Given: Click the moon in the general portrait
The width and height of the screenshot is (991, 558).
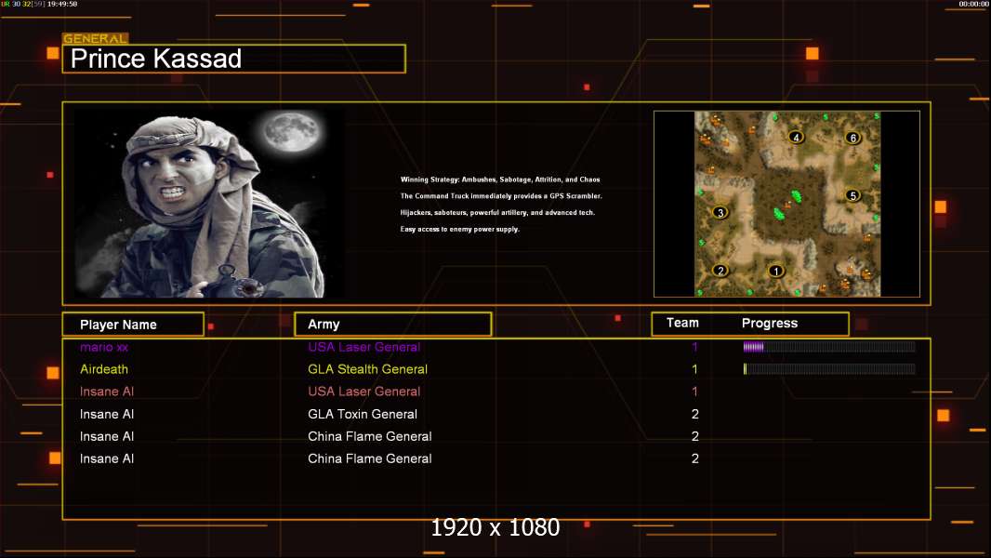Looking at the screenshot, I should point(291,131).
